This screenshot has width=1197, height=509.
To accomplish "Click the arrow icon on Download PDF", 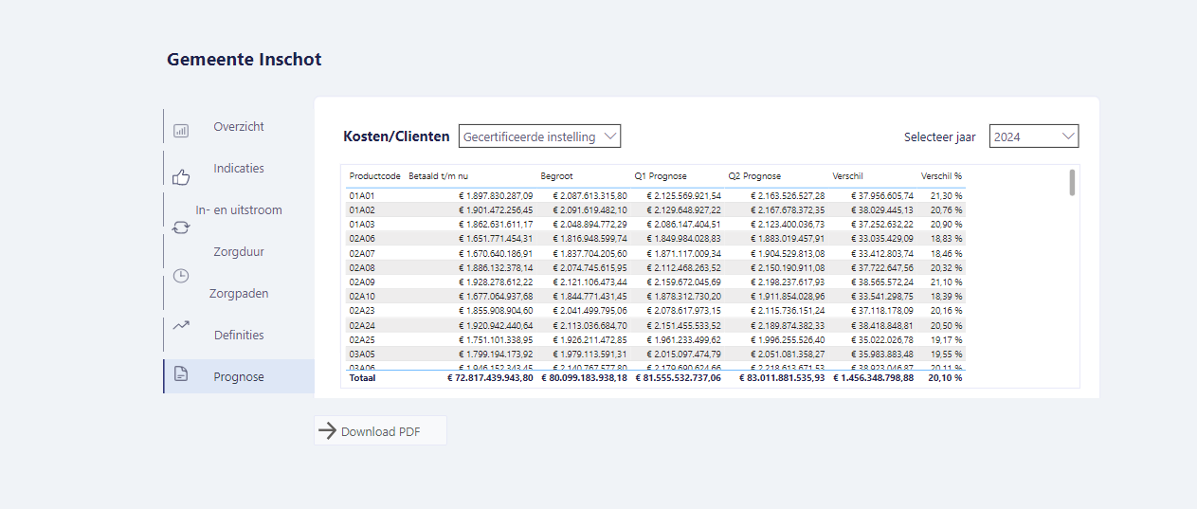I will [x=328, y=431].
